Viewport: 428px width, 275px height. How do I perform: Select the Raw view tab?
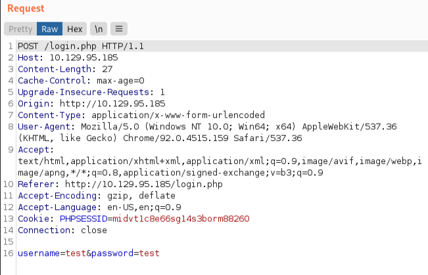pyautogui.click(x=51, y=29)
